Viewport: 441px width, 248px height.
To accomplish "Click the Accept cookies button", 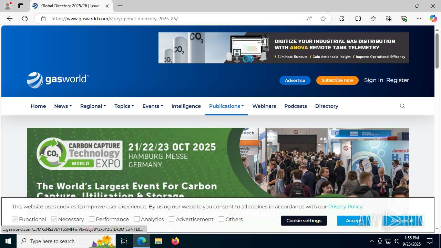I will 354,220.
